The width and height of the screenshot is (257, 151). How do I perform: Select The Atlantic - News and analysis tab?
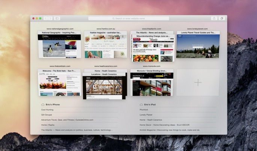(152, 32)
